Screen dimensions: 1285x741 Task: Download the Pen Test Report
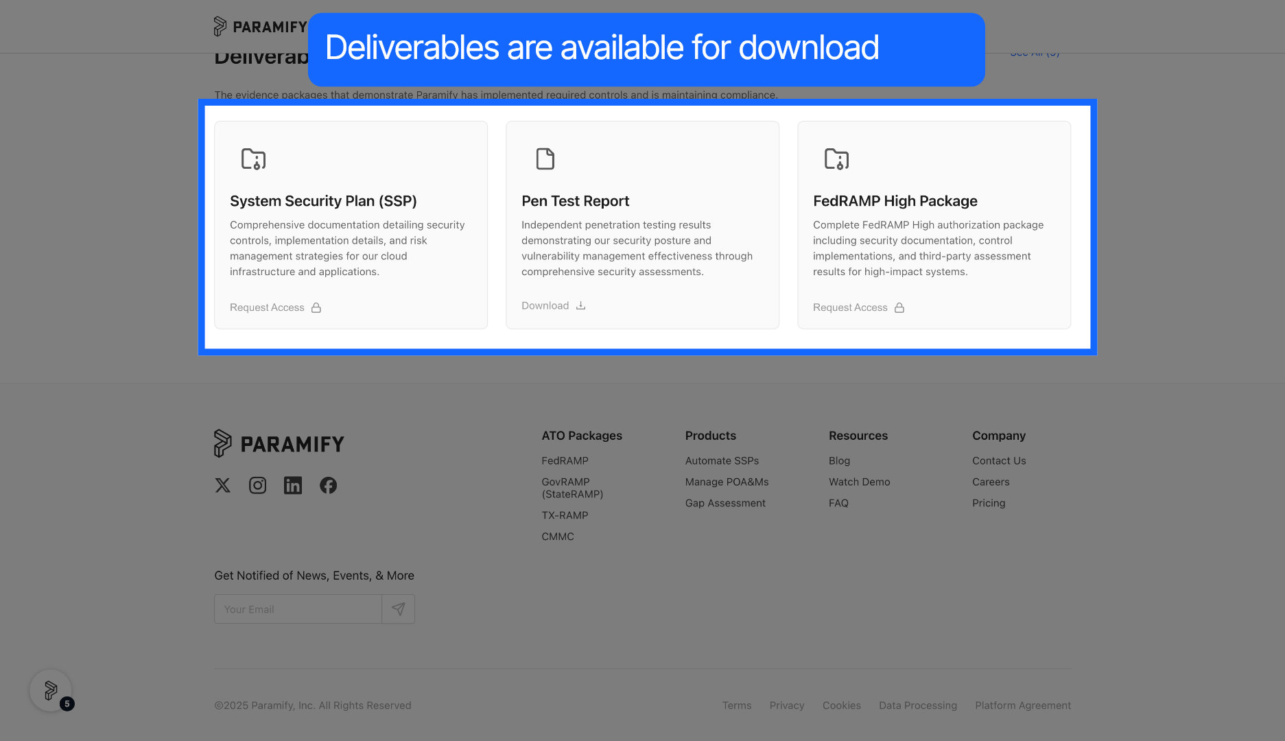554,305
